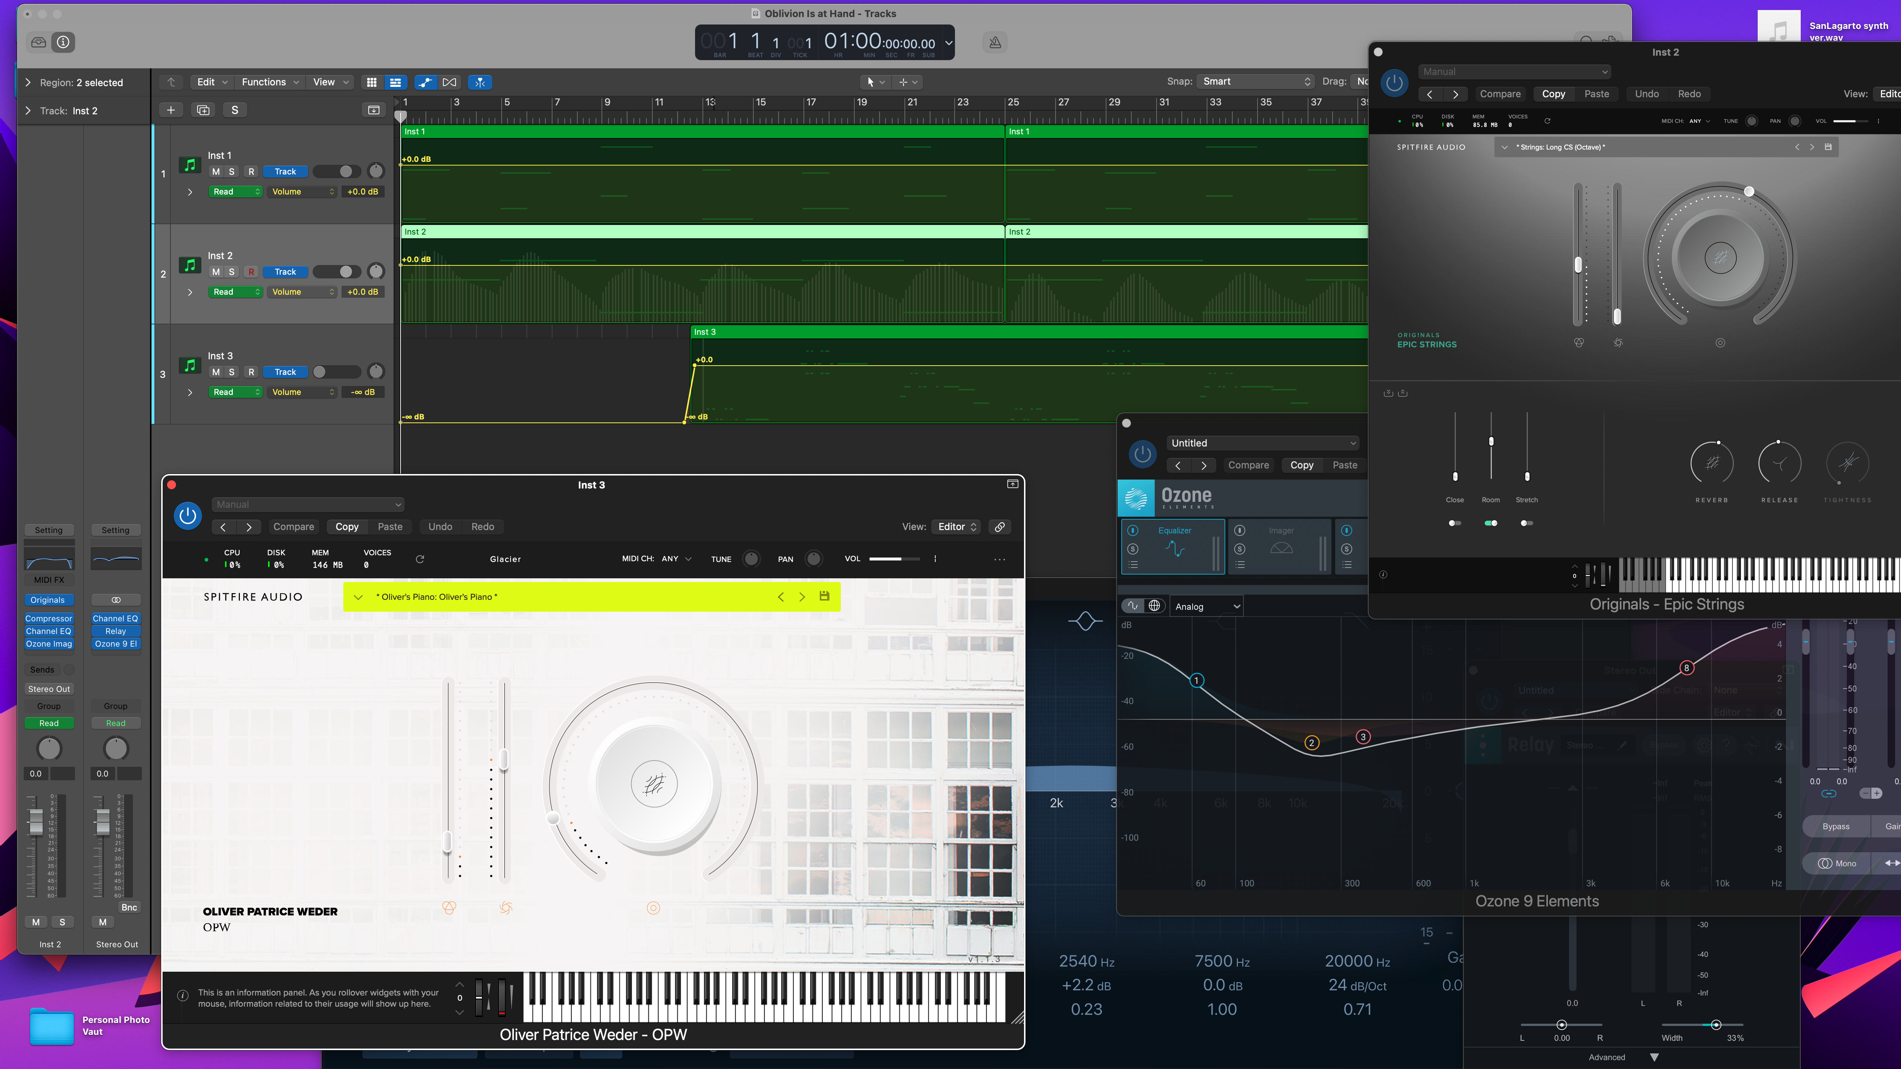This screenshot has width=1901, height=1069.
Task: Expand the Region inspector disclosure arrow
Action: (x=28, y=82)
